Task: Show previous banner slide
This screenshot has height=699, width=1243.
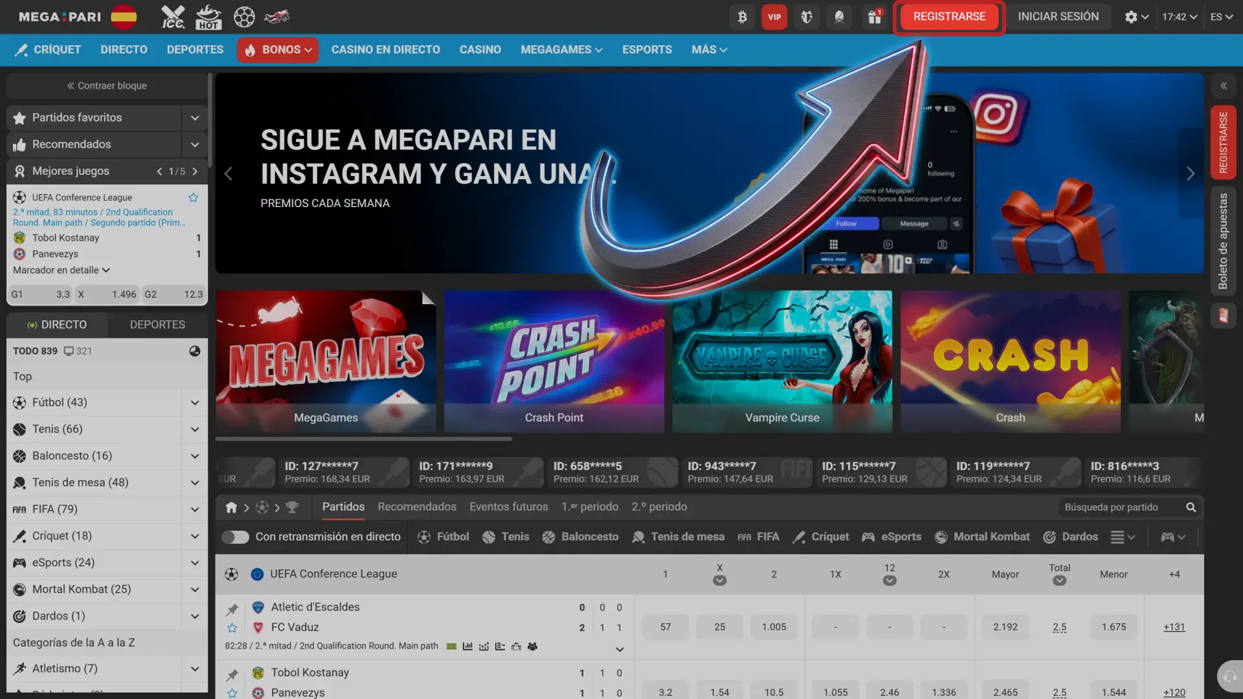Action: click(x=228, y=173)
